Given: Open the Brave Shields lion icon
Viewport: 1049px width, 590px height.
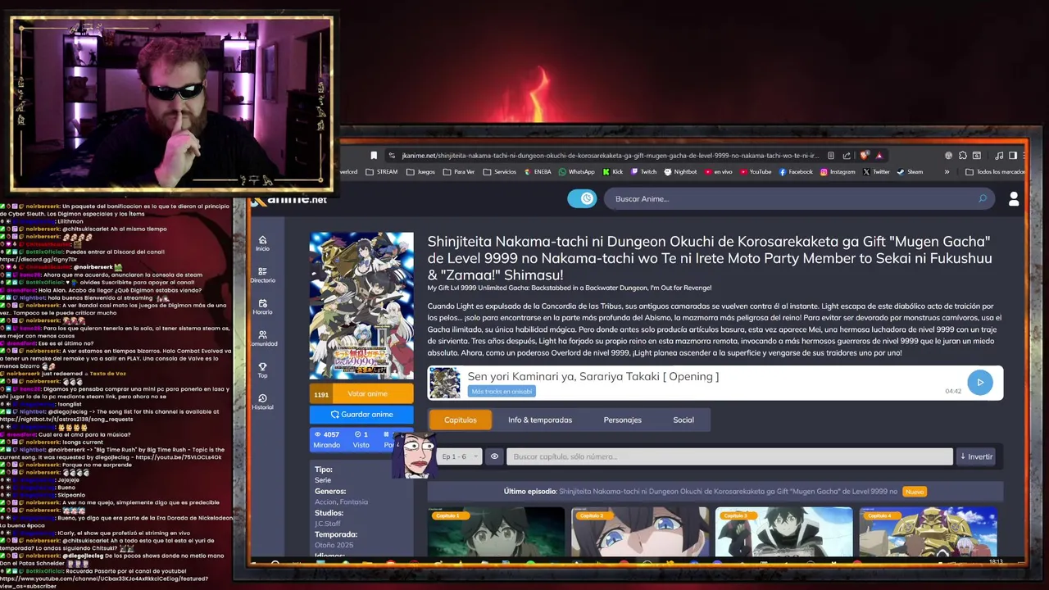Looking at the screenshot, I should click(864, 156).
